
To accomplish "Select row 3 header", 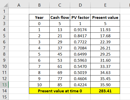I will click(x=4, y=23).
